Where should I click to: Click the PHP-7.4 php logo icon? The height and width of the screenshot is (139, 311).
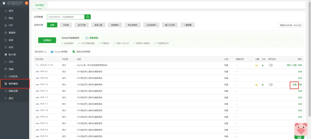click(37, 85)
